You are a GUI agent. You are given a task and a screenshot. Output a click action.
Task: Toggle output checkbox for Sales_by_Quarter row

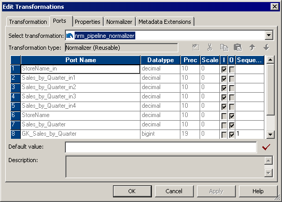click(x=232, y=125)
